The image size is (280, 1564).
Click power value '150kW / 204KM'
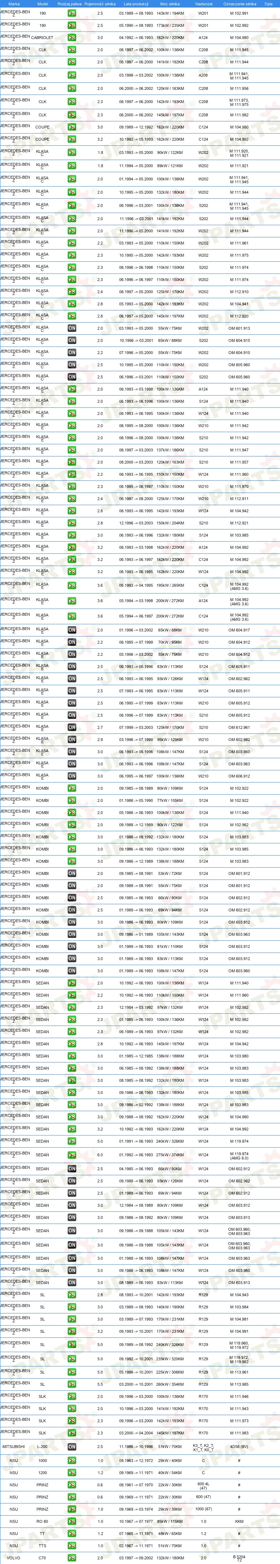coord(170,523)
